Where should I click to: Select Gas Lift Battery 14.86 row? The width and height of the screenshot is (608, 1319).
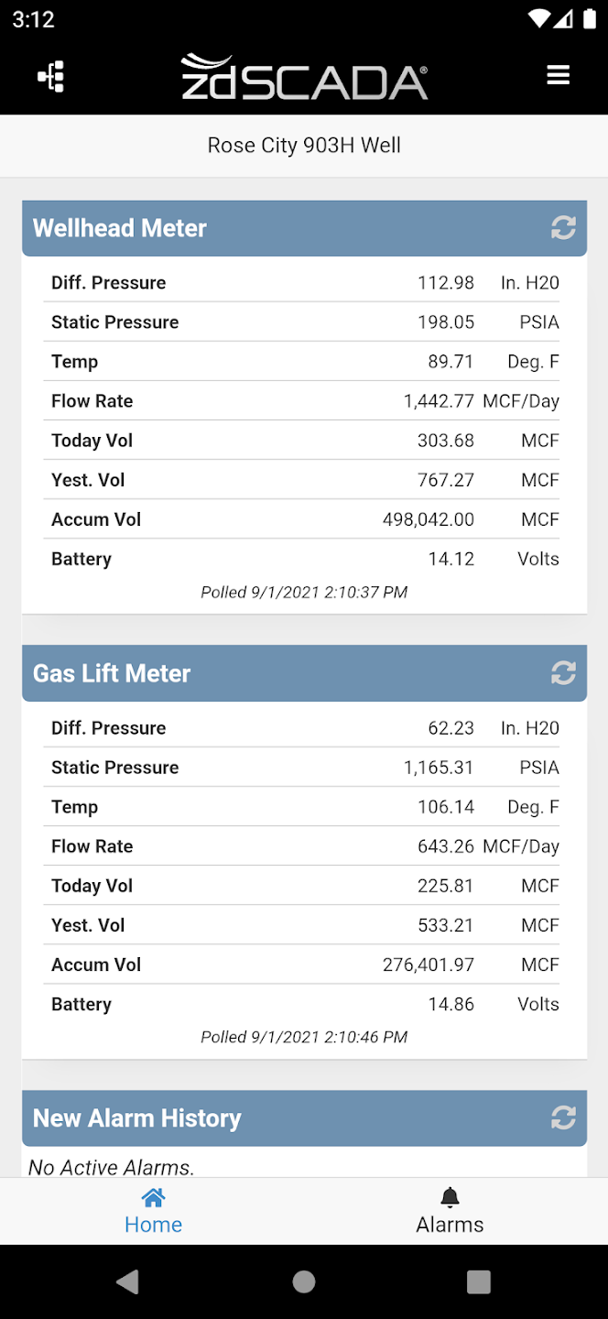pyautogui.click(x=305, y=1004)
